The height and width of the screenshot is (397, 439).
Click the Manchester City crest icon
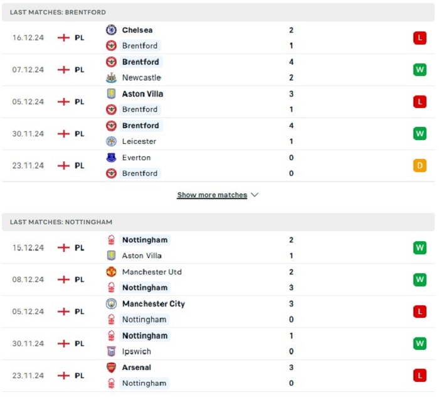click(111, 303)
